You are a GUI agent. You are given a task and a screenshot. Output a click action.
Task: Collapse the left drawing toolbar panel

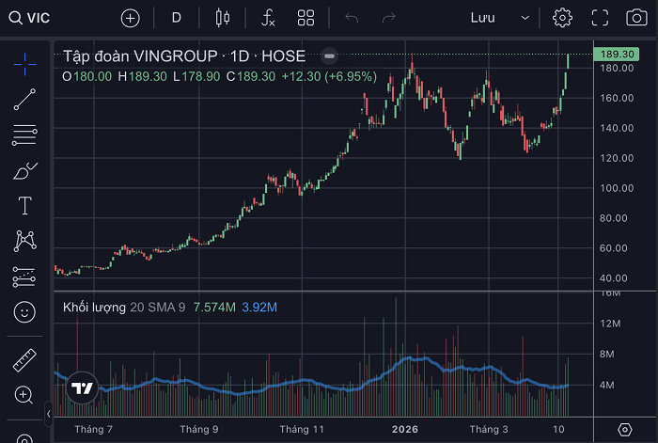click(x=48, y=412)
